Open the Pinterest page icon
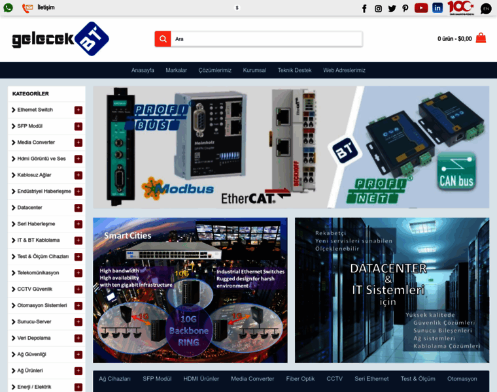This screenshot has width=497, height=392. tap(405, 8)
